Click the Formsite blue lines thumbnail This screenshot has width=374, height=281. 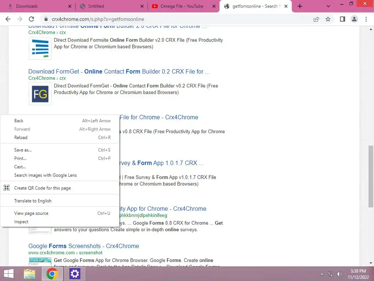(x=40, y=48)
